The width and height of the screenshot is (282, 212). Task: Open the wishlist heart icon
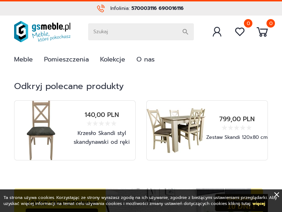(x=240, y=32)
